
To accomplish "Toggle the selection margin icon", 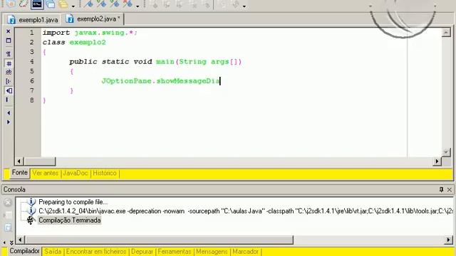I will tap(9, 90).
